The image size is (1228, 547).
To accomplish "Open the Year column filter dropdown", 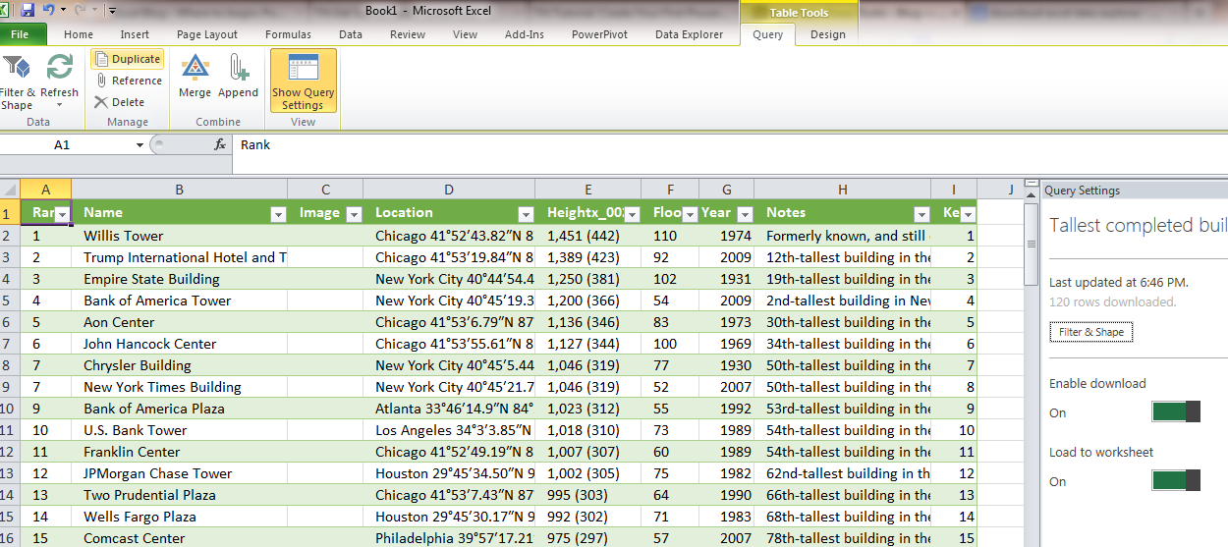I will 745,214.
